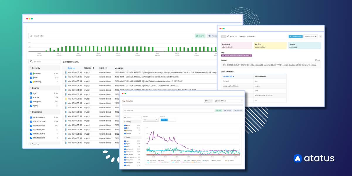352x176 pixels.
Task: Click the nginx legend entry below the chart
Action: [162, 160]
